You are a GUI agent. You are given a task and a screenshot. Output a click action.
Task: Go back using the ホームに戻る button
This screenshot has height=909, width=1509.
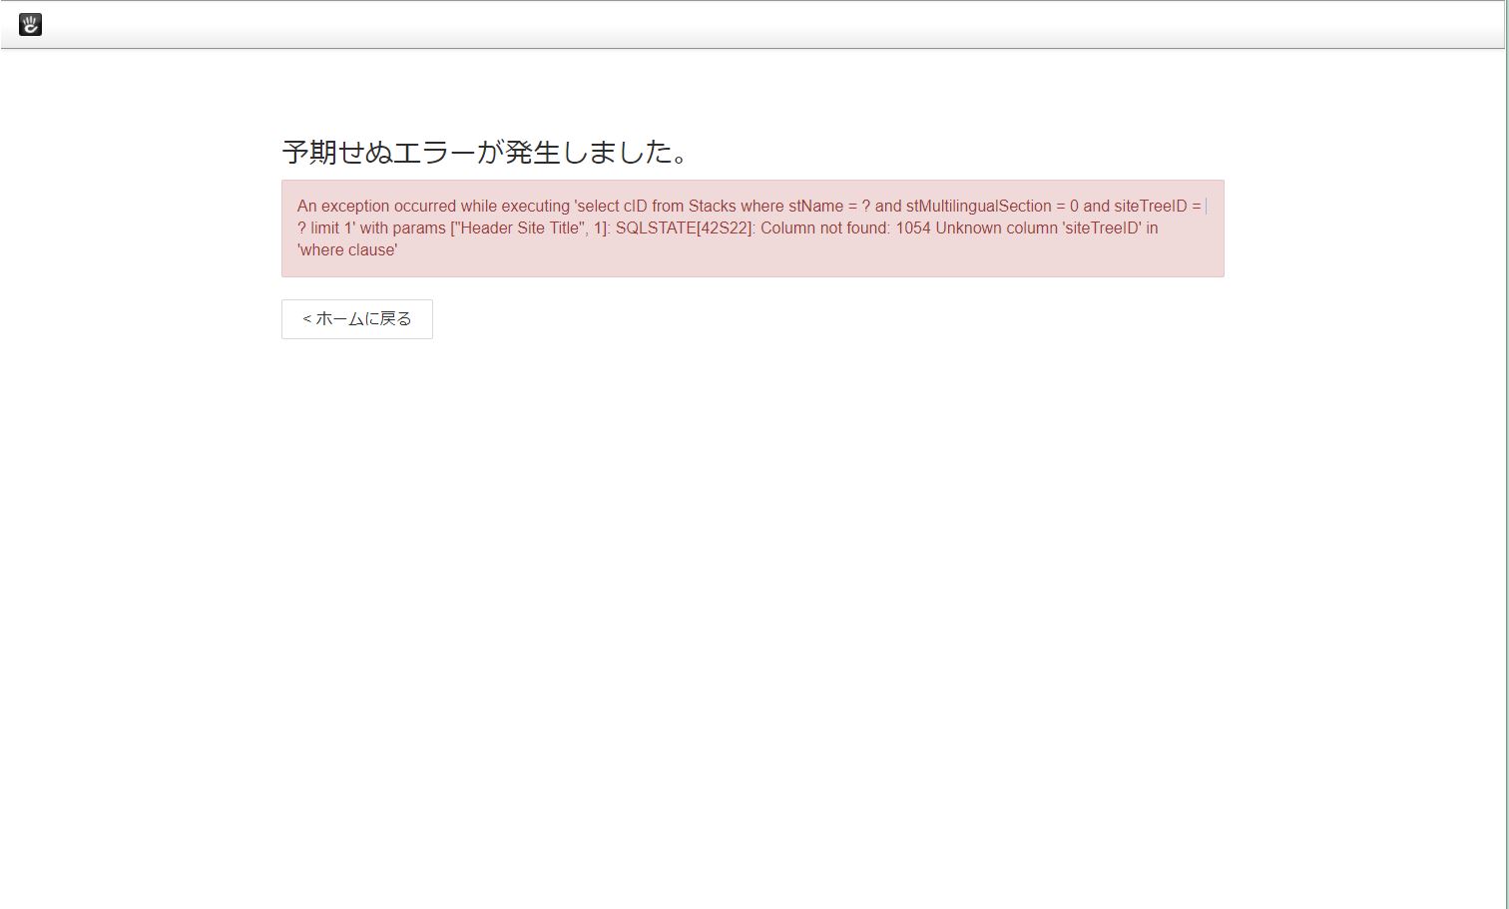357,319
